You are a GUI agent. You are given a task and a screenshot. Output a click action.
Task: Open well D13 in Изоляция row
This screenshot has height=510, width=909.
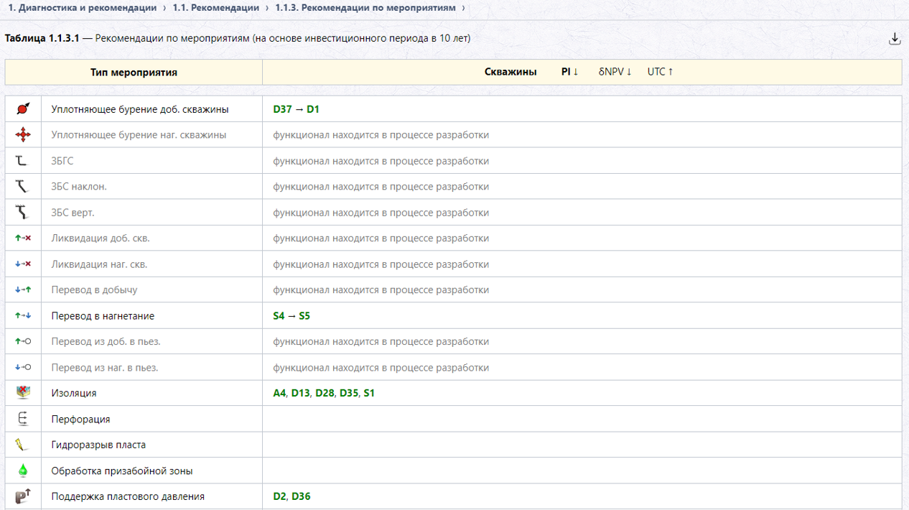click(300, 394)
